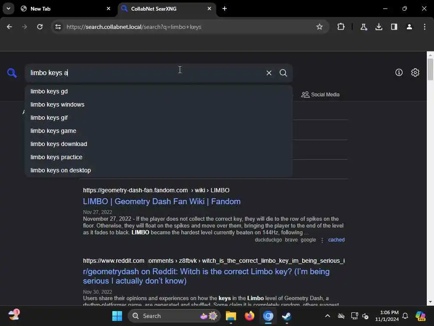Open browser downloads icon
The image size is (434, 326).
coord(378,27)
